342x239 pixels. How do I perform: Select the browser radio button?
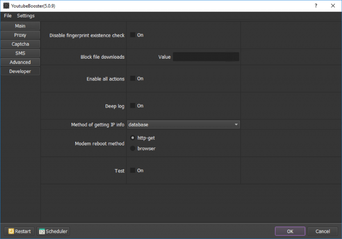(133, 148)
